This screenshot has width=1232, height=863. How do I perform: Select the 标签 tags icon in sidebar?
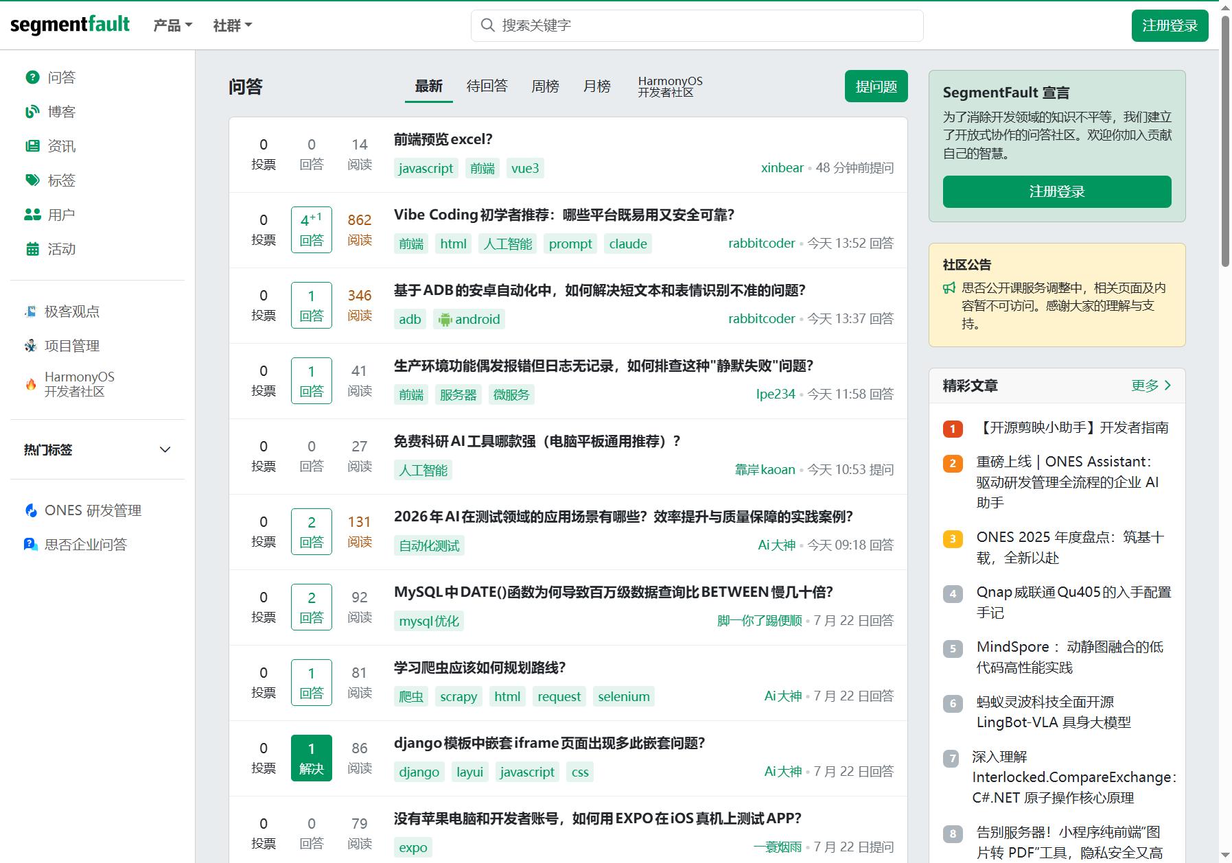32,180
